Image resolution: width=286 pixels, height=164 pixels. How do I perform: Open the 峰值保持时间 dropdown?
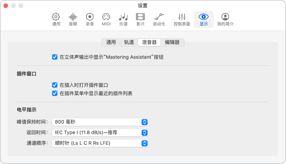pos(100,122)
